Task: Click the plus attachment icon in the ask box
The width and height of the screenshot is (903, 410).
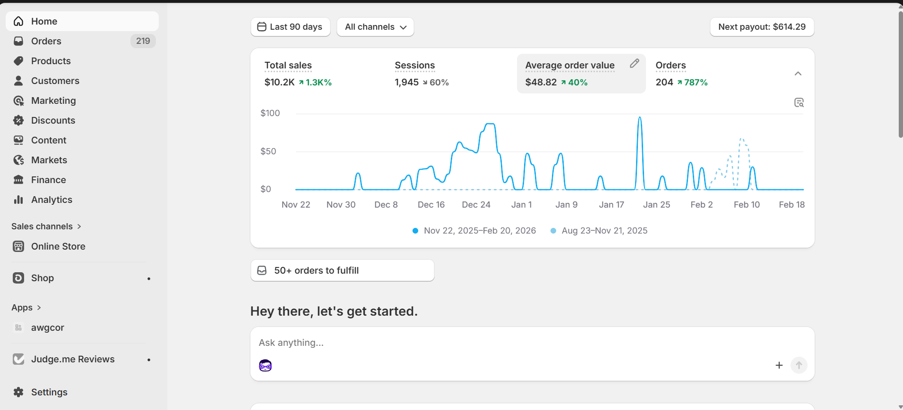Action: coord(779,365)
